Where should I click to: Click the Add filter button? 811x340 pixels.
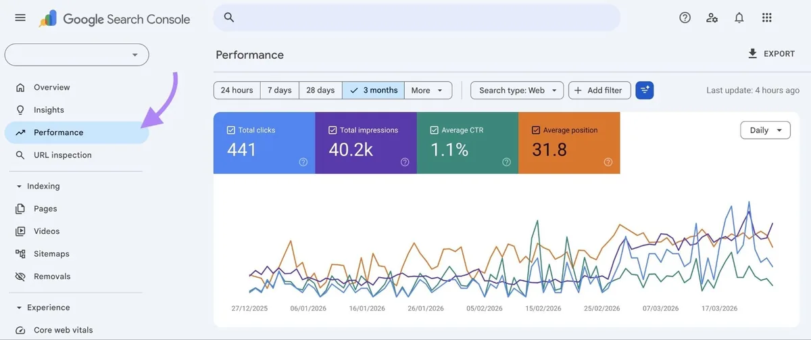[x=600, y=90]
